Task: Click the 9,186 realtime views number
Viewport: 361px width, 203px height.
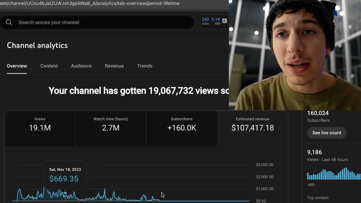Action: [x=314, y=152]
